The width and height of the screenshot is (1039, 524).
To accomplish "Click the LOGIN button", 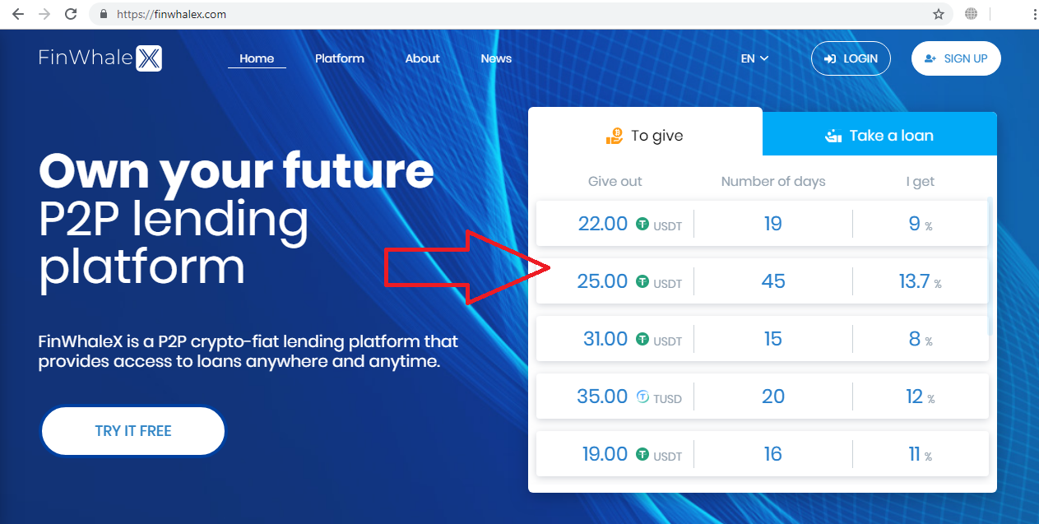I will click(x=851, y=58).
